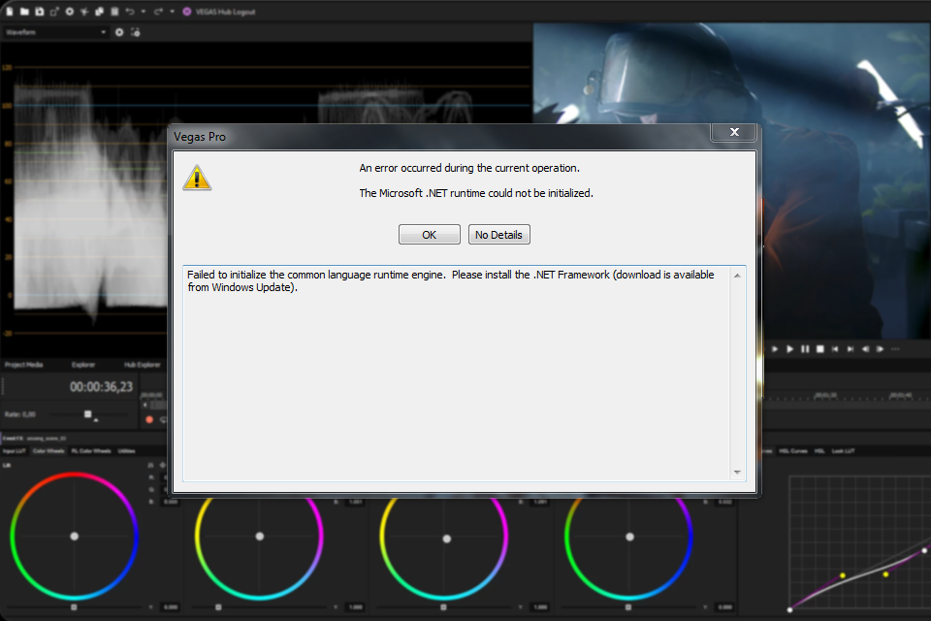Click the Rate slider handle
Viewport: 931px width, 621px height.
point(88,413)
